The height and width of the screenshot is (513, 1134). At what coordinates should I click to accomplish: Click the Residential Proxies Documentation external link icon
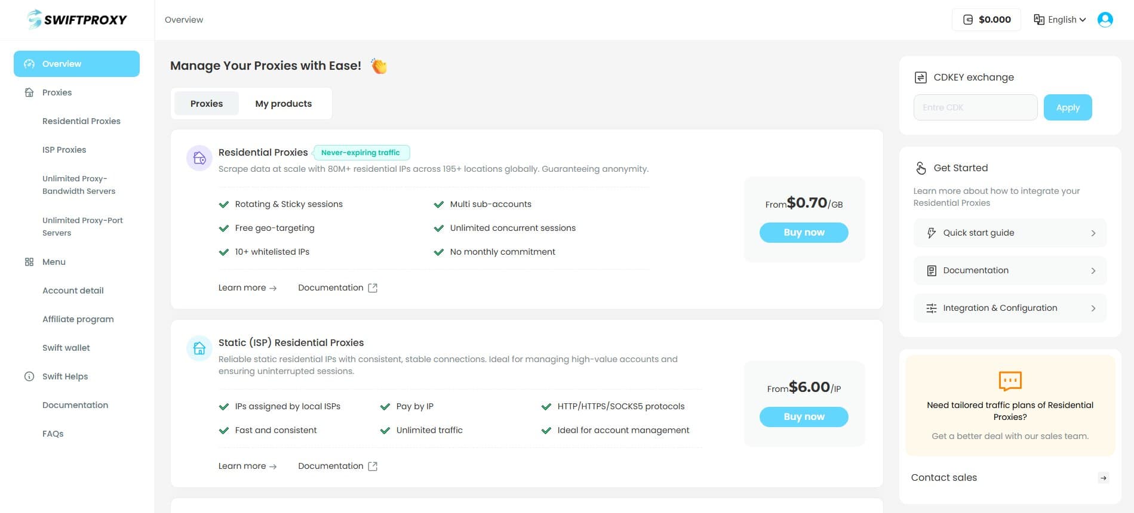pyautogui.click(x=373, y=288)
